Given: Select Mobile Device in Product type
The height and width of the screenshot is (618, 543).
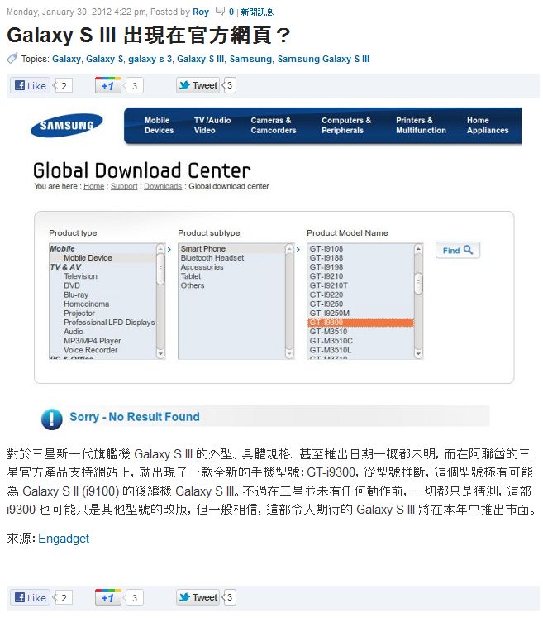Looking at the screenshot, I should pos(102,258).
